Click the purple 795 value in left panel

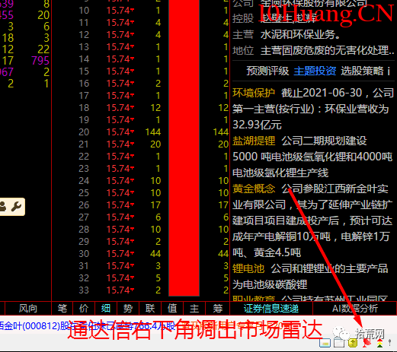[x=40, y=61]
